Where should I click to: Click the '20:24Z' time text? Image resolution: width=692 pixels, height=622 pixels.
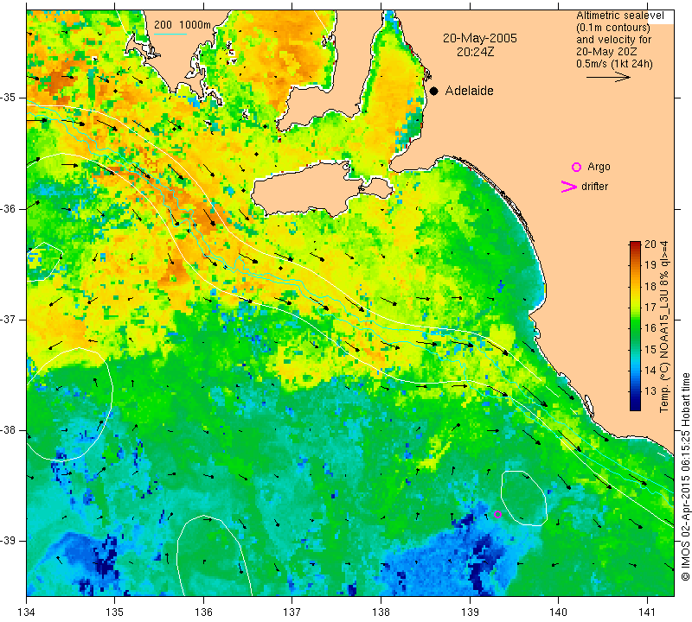[x=475, y=52]
